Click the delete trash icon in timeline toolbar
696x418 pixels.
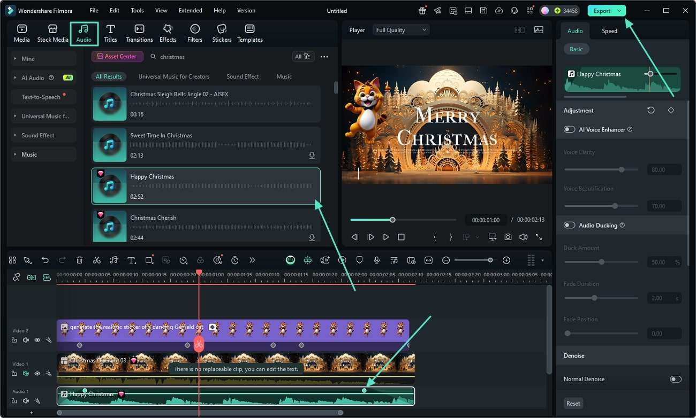pyautogui.click(x=79, y=260)
